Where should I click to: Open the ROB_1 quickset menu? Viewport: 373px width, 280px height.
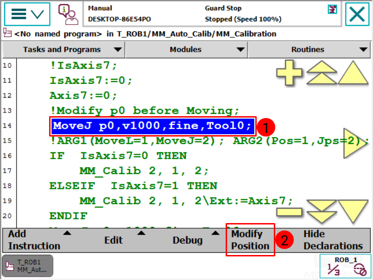(345, 266)
